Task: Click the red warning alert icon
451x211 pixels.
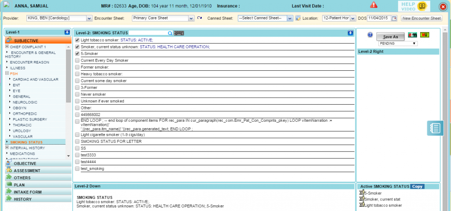Action: coord(373,5)
